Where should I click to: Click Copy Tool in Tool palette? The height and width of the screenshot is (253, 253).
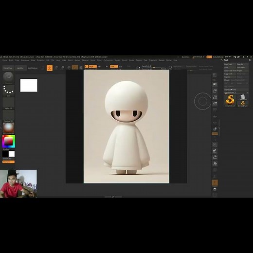(230, 74)
